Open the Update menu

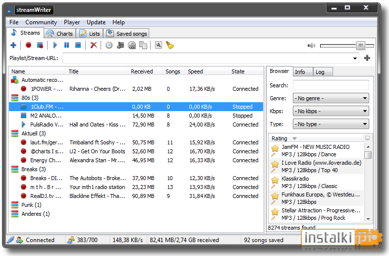(96, 22)
